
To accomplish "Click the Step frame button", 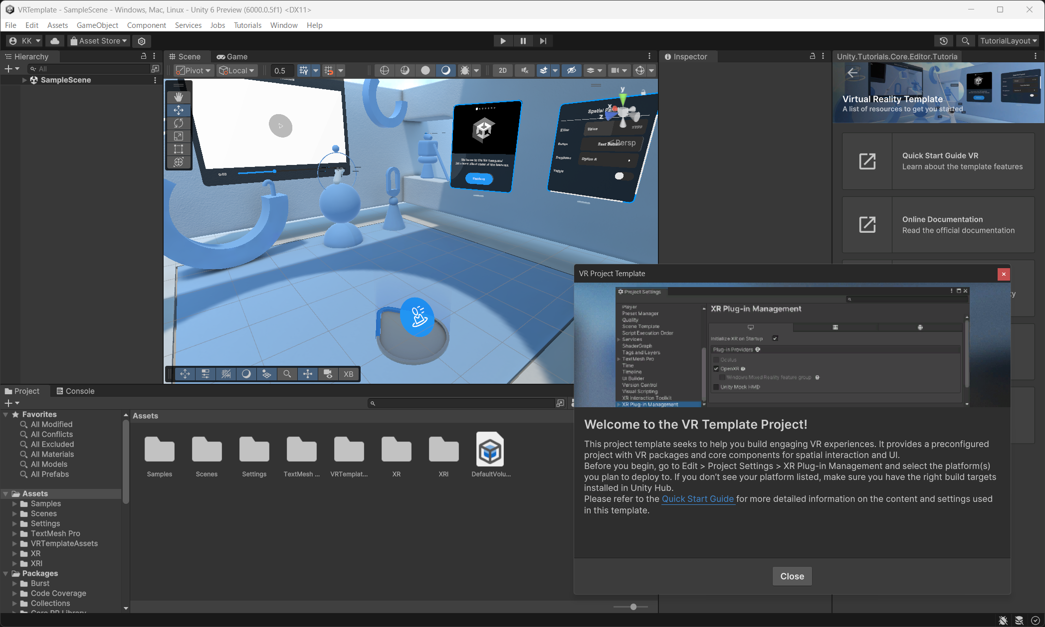I will pos(543,41).
